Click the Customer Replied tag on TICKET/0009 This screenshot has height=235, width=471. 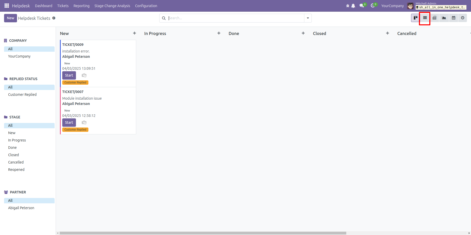(x=75, y=82)
